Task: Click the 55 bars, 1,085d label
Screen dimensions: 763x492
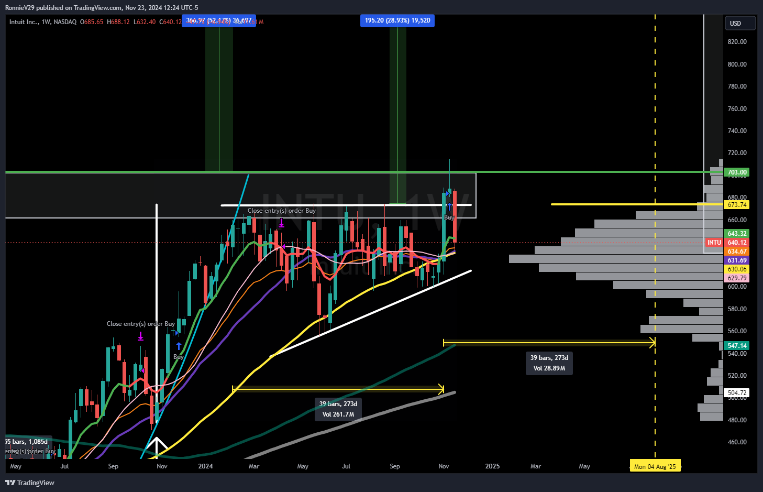Action: click(26, 442)
